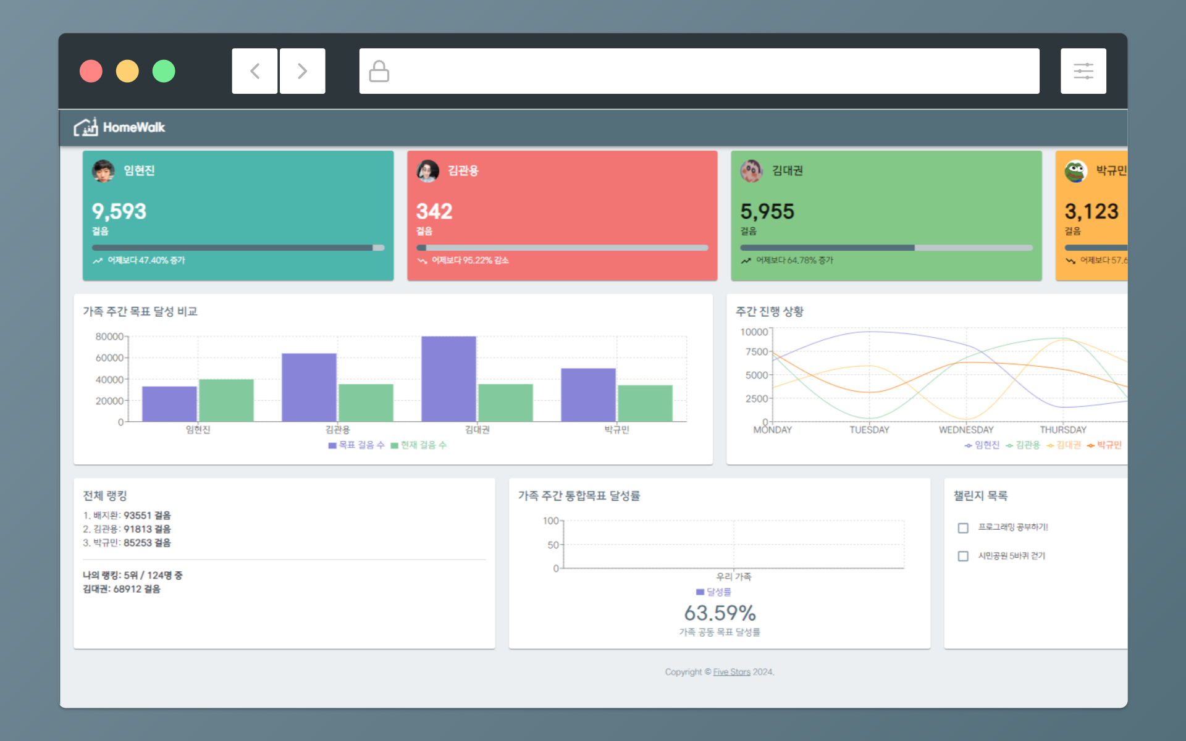Click 김대권's profile avatar

[x=751, y=171]
